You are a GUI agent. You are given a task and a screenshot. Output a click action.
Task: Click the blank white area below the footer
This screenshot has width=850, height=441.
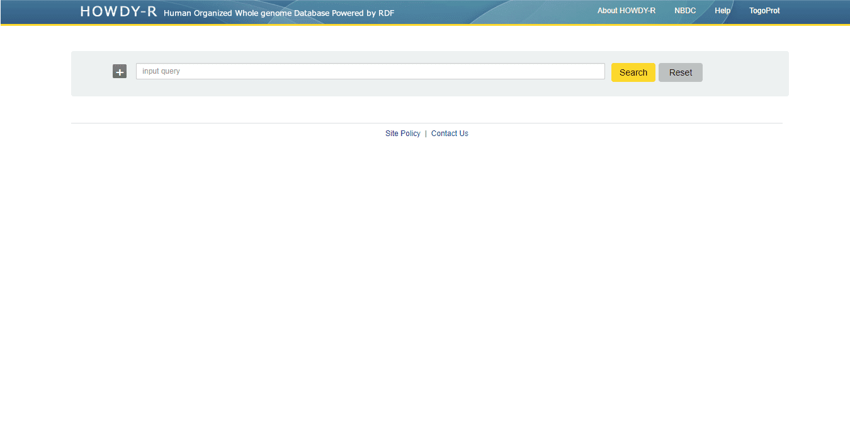[x=425, y=283]
